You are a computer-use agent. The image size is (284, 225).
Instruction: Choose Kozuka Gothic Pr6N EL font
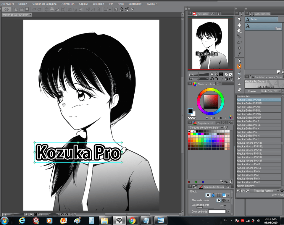pyautogui.click(x=259, y=103)
